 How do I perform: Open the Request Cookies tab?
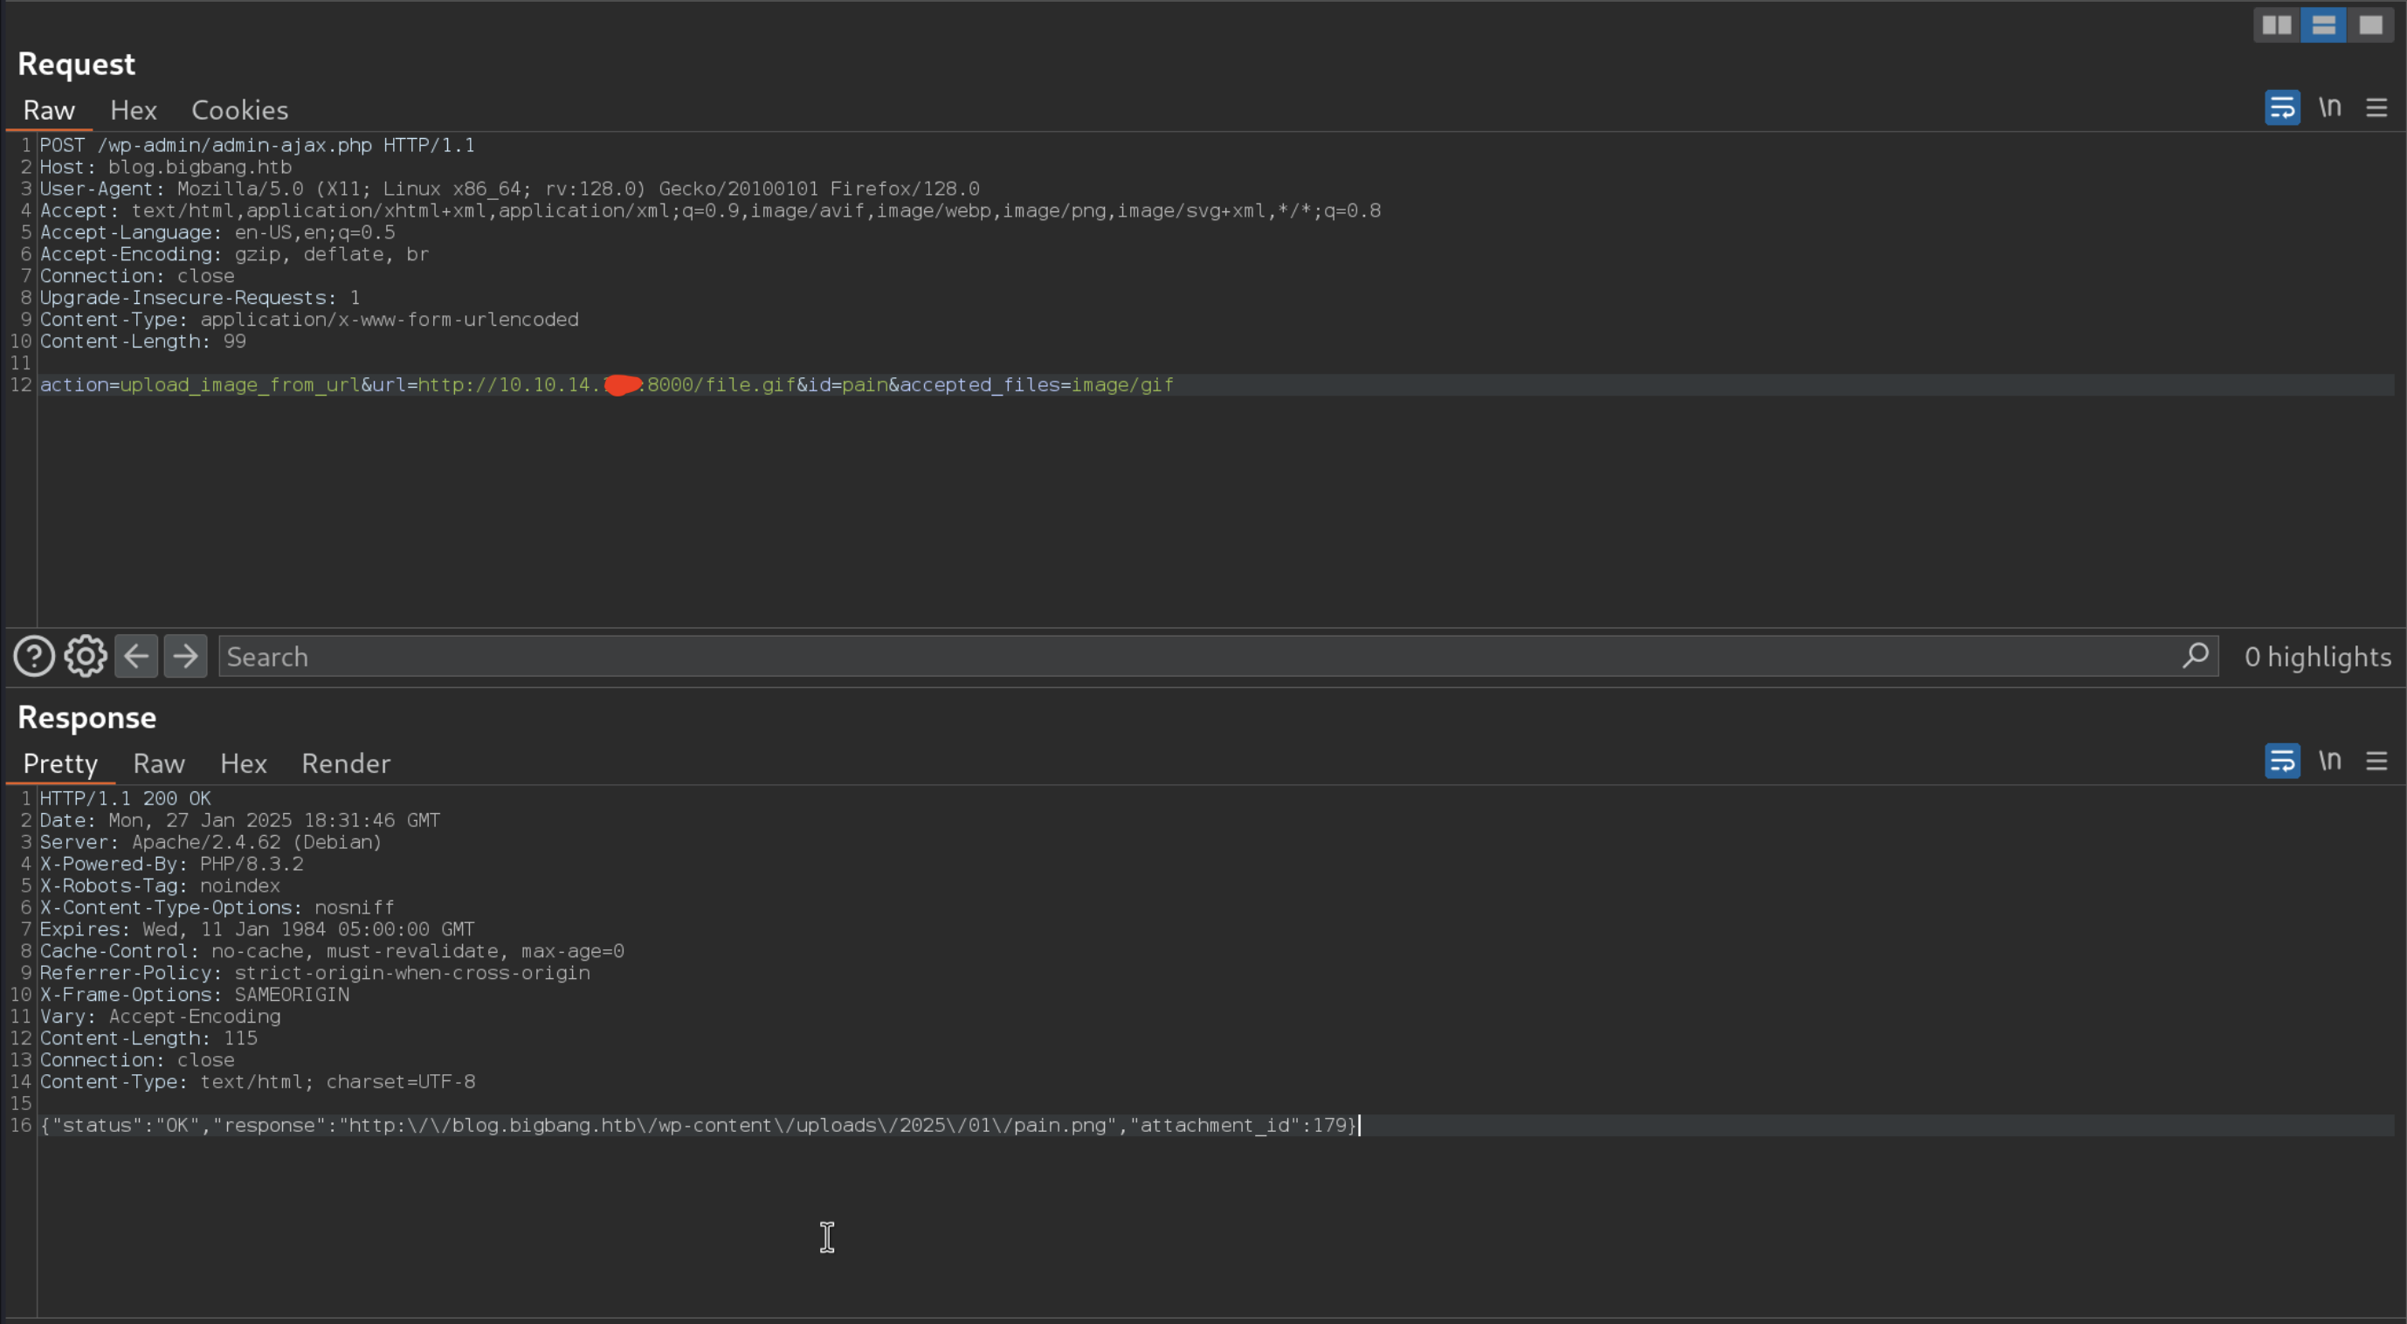coord(239,110)
